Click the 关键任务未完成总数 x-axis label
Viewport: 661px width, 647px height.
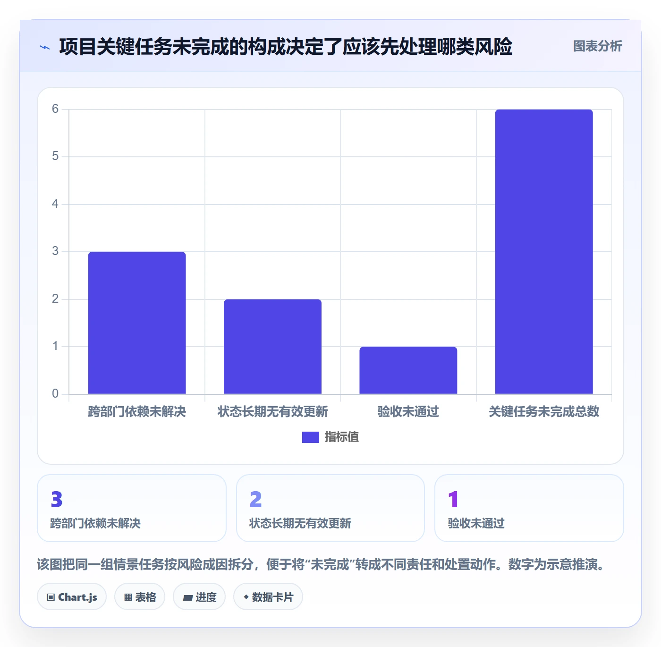[544, 412]
